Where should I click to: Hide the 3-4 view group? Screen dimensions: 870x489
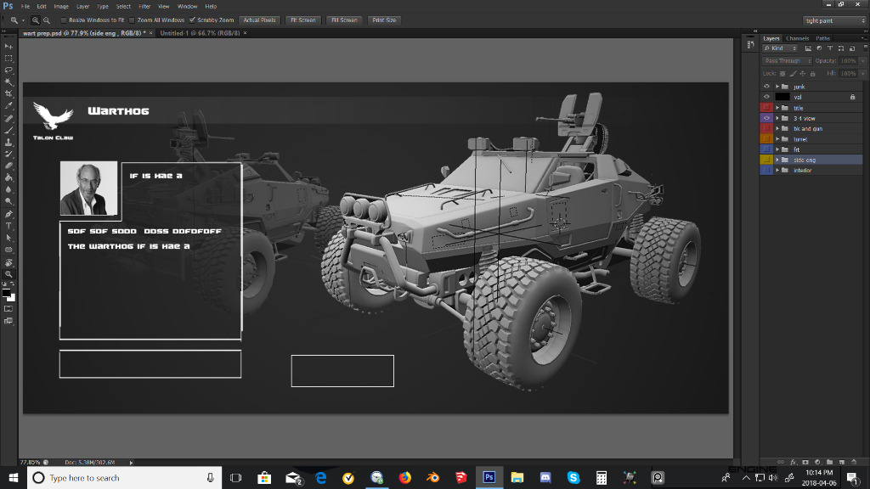[767, 118]
